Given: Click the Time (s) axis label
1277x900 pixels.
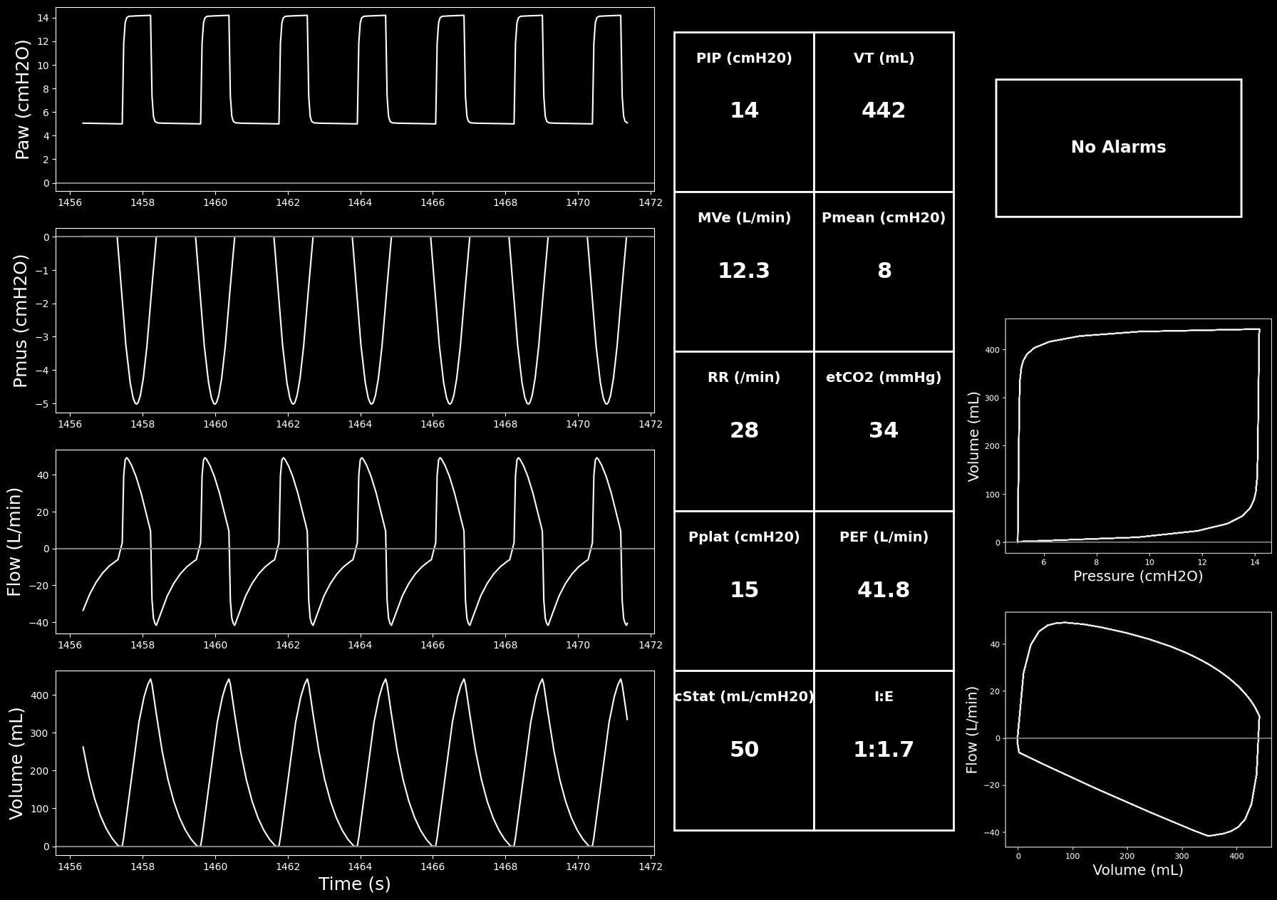Looking at the screenshot, I should pos(354,884).
